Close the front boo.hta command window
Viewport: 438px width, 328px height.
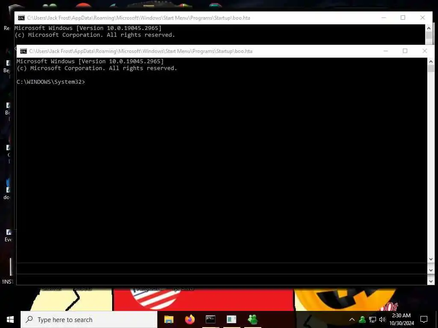[x=425, y=51]
